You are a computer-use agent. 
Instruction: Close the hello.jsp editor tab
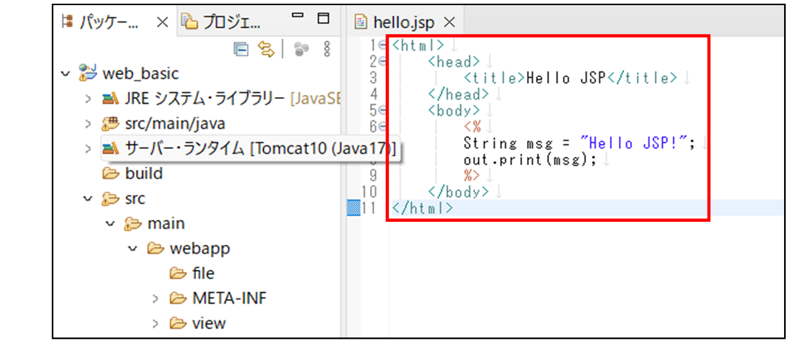[x=449, y=22]
